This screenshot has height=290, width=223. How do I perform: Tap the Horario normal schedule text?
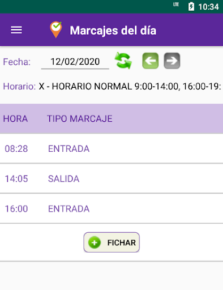pos(130,86)
